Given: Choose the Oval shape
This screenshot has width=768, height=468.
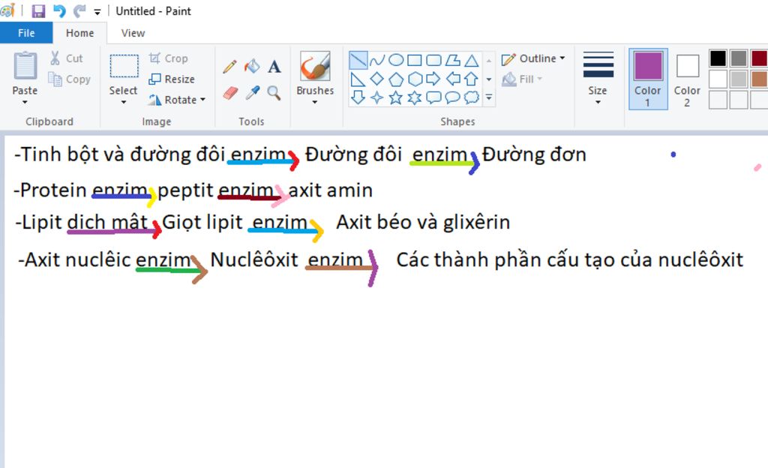Looking at the screenshot, I should click(x=396, y=60).
